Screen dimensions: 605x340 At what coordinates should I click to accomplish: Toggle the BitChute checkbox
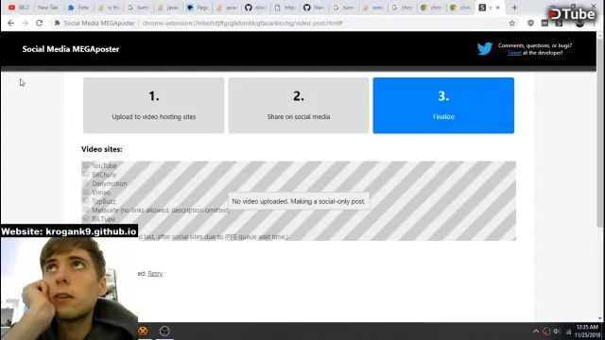[x=86, y=174]
